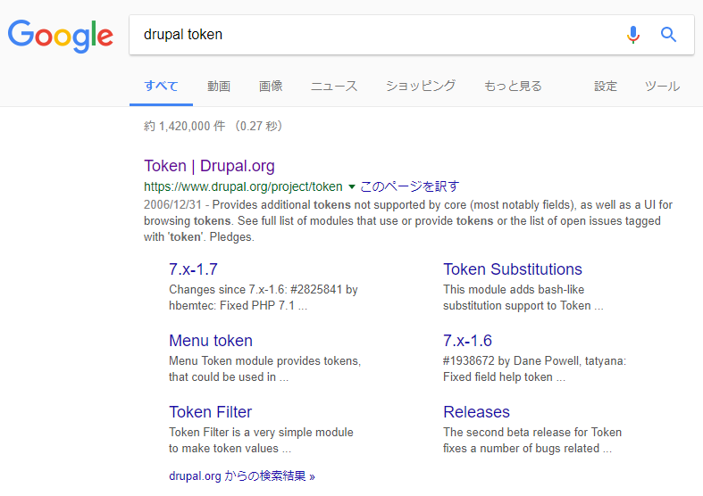The width and height of the screenshot is (703, 496).
Task: Start voice search with microphone icon
Action: (633, 35)
